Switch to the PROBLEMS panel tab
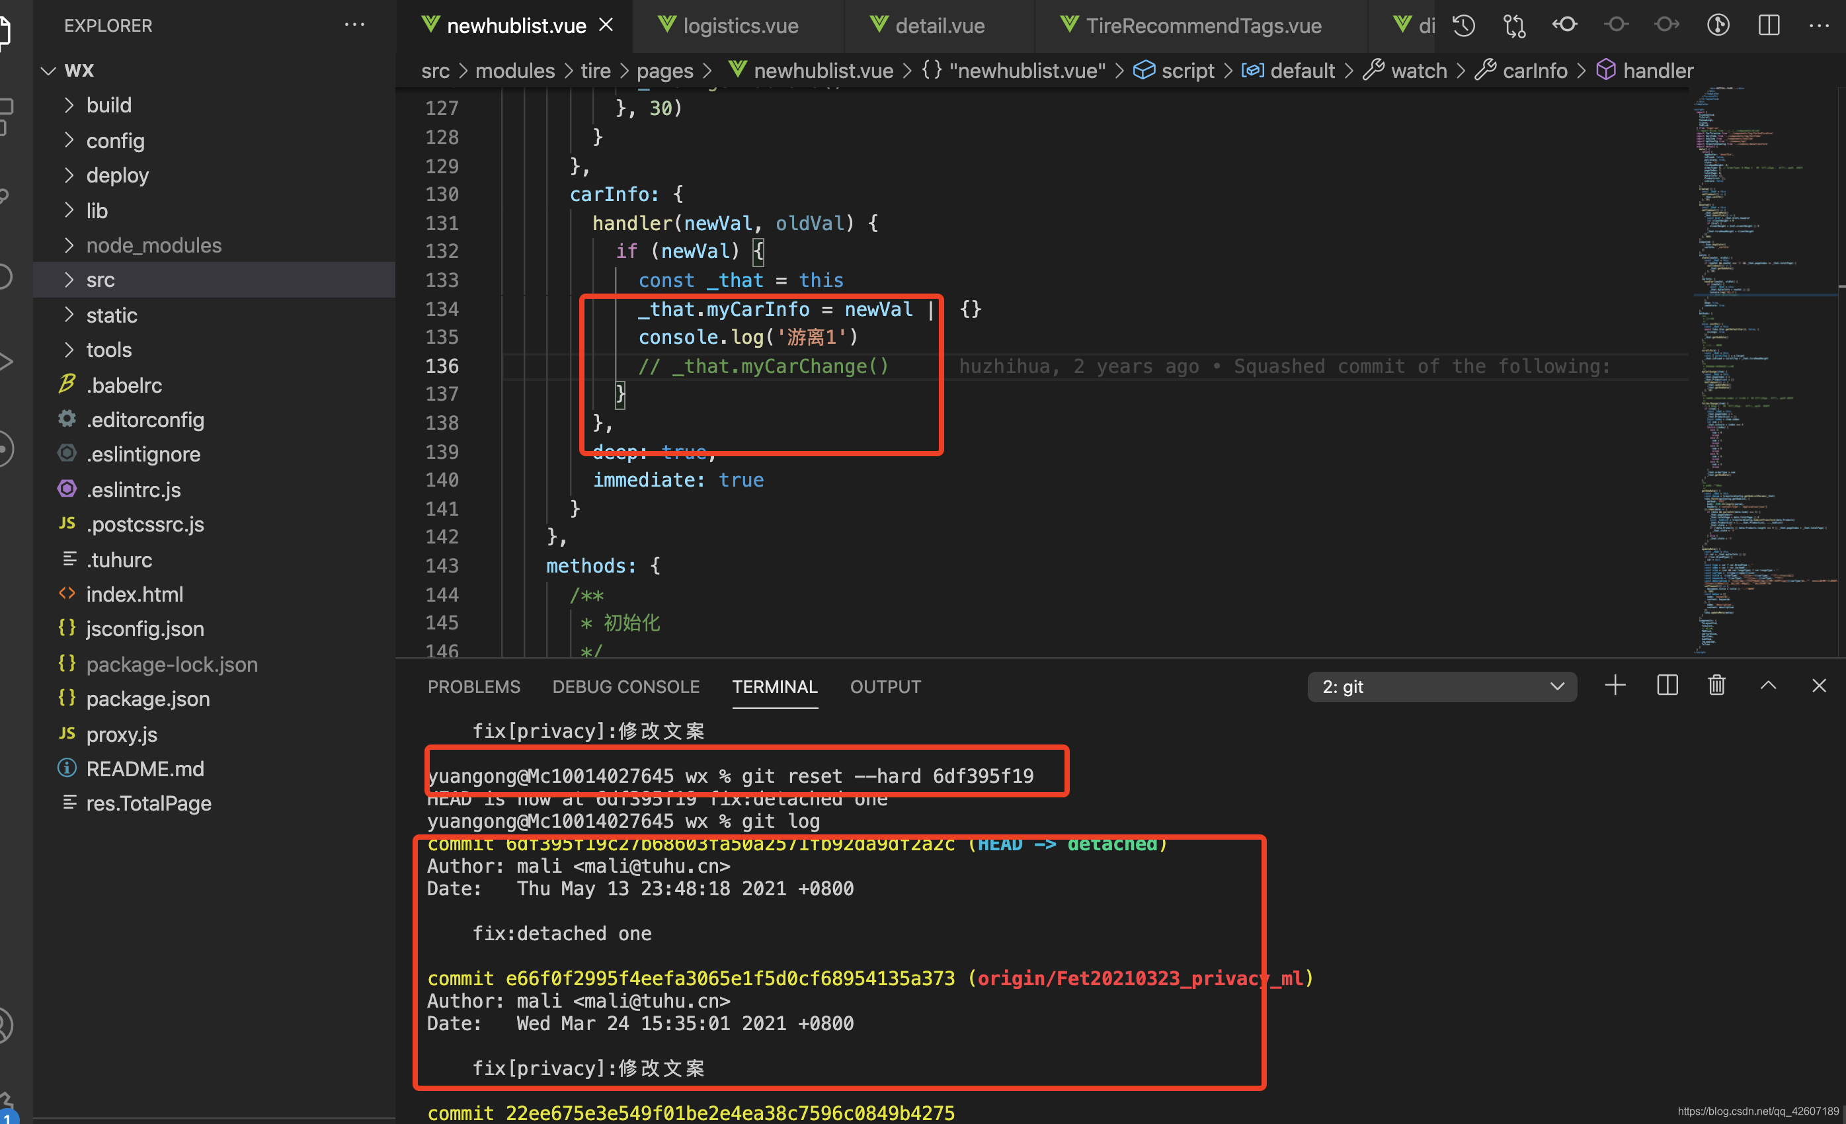The width and height of the screenshot is (1846, 1124). [x=473, y=686]
